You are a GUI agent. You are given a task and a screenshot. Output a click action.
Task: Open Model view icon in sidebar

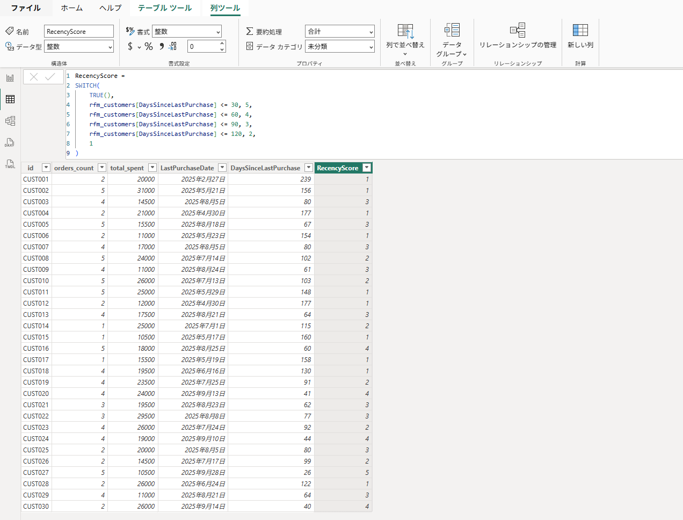[x=10, y=121]
